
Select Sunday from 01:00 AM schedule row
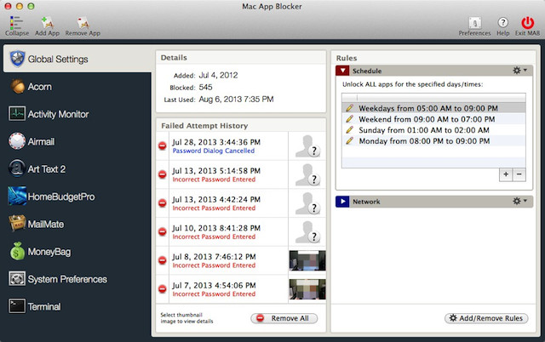pyautogui.click(x=433, y=130)
